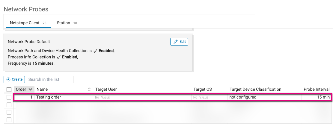This screenshot has width=333, height=124.
Task: Tick the select-all checkbox in the table header
Action: (x=9, y=89)
